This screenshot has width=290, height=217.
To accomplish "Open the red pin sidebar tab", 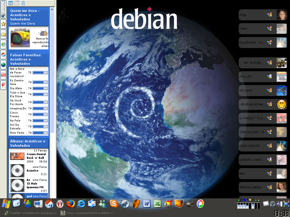I will point(3,85).
